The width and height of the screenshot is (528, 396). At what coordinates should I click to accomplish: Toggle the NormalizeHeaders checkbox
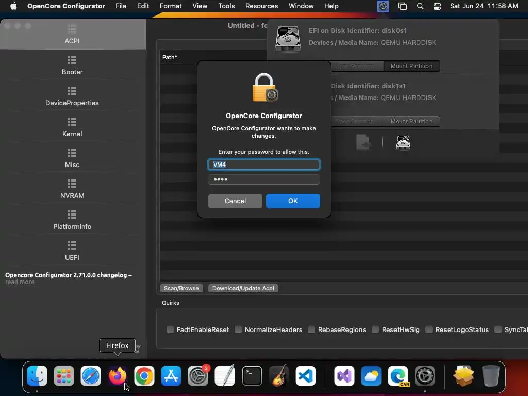pos(238,329)
